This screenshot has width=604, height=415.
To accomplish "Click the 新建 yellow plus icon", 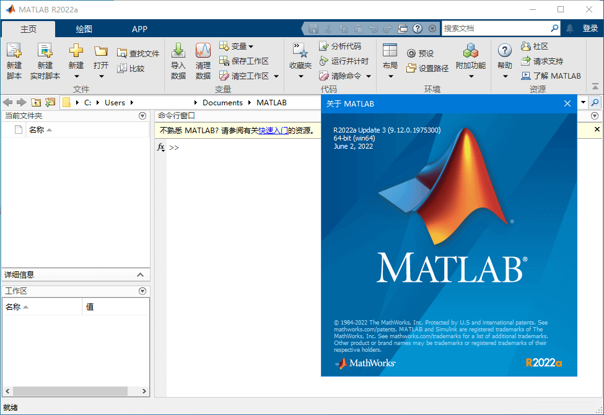I will tap(76, 51).
